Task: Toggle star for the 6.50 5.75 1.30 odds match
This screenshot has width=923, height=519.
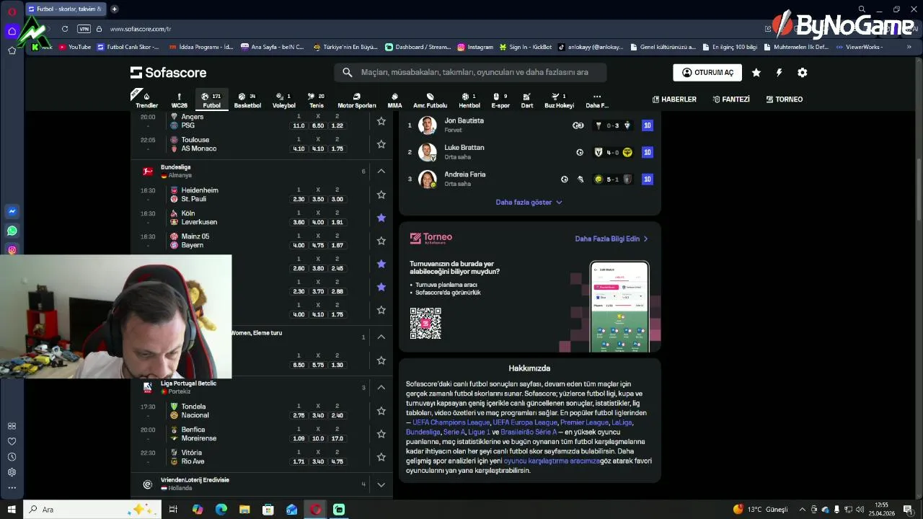Action: (381, 360)
